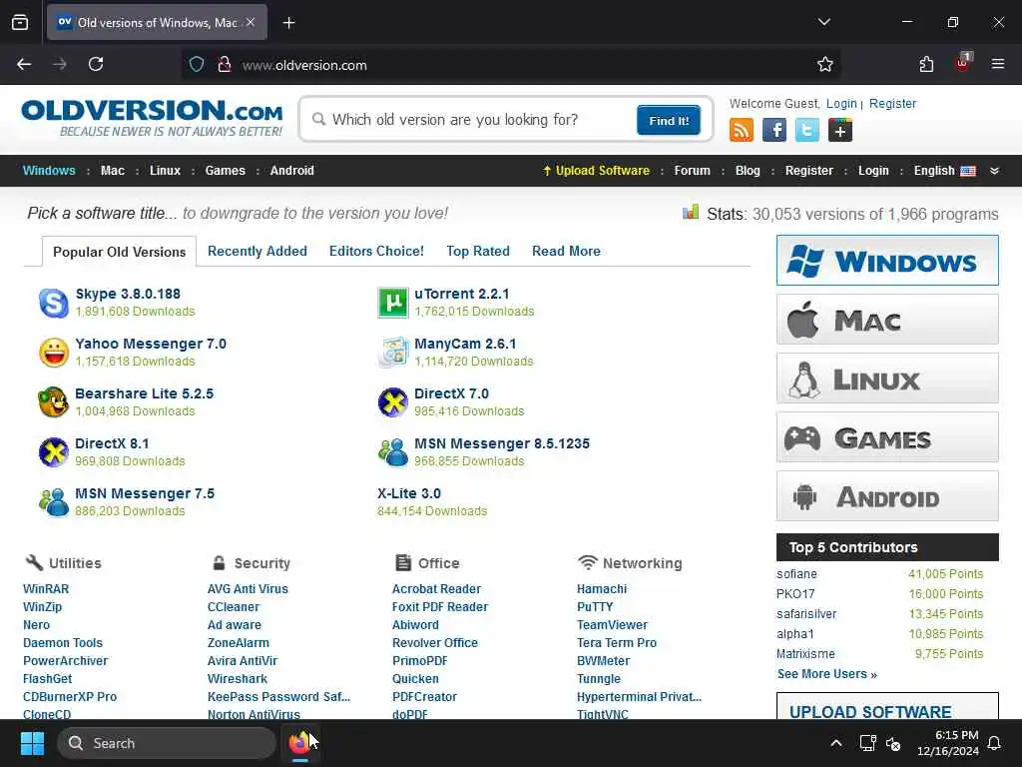Click the ManyCam 2.6.1 icon
The image size is (1022, 767).
coord(393,353)
